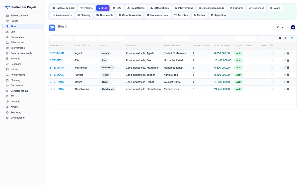Click the Ville filter input field
The width and height of the screenshot is (301, 186).
(x=111, y=39)
